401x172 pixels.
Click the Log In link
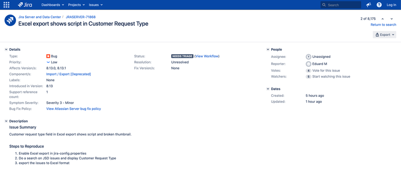(x=391, y=5)
